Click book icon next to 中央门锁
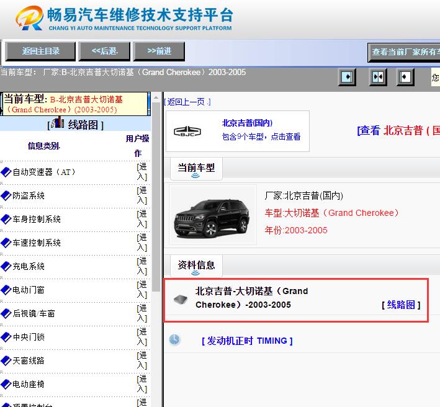Image resolution: width=440 pixels, height=407 pixels. pyautogui.click(x=6, y=337)
